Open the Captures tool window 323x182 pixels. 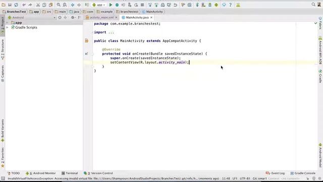pos(3,74)
